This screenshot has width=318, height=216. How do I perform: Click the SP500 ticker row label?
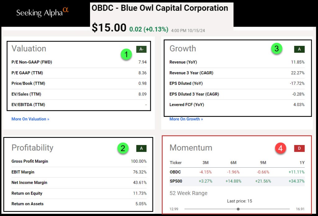(x=176, y=181)
